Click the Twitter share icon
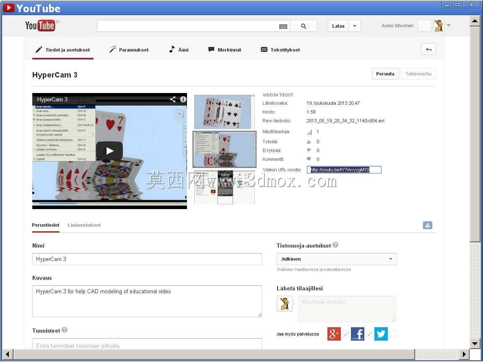The height and width of the screenshot is (362, 483). [x=381, y=334]
